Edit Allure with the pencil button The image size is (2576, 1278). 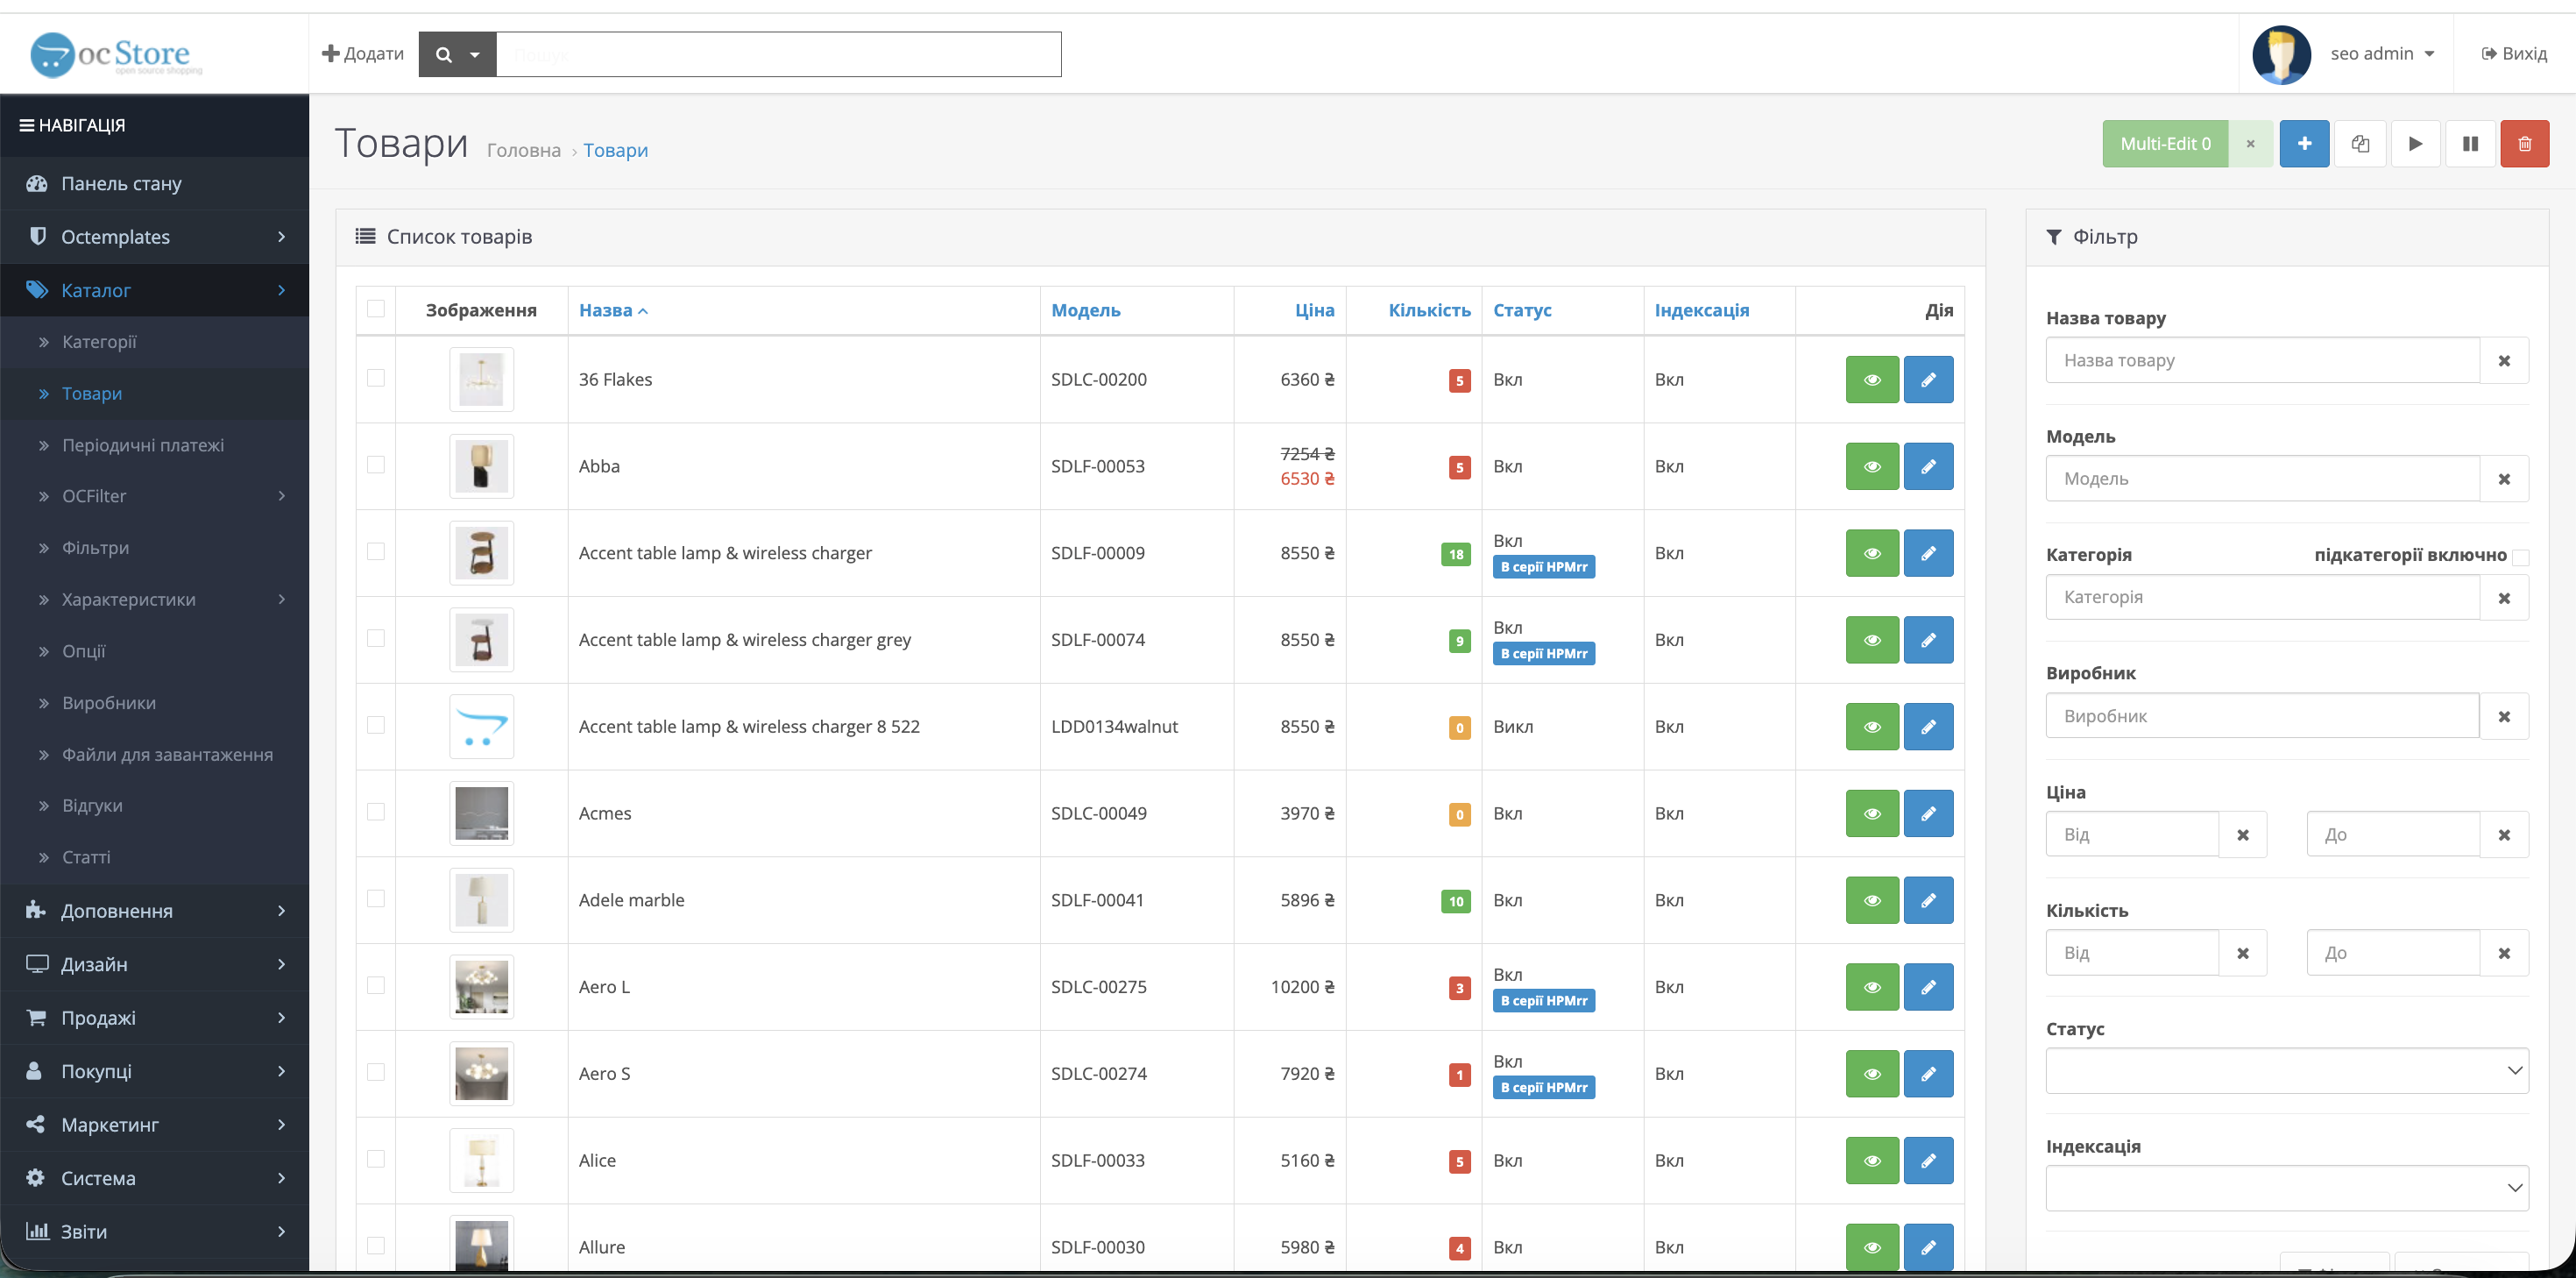1928,1247
